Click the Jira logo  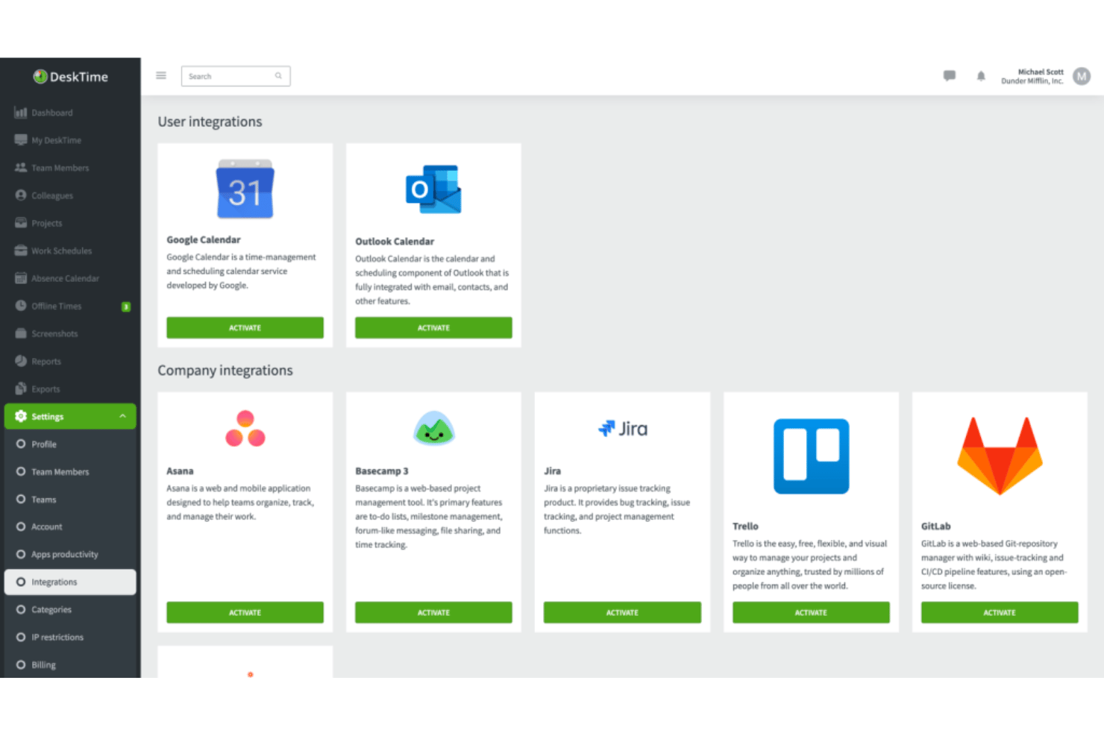623,429
